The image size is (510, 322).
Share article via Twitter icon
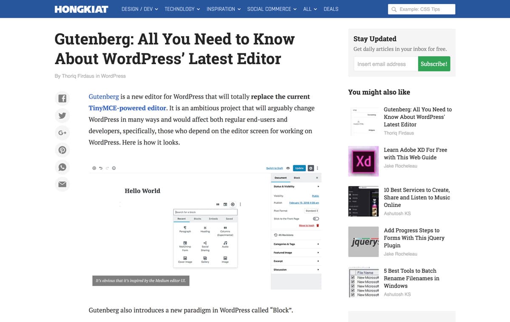coord(62,116)
